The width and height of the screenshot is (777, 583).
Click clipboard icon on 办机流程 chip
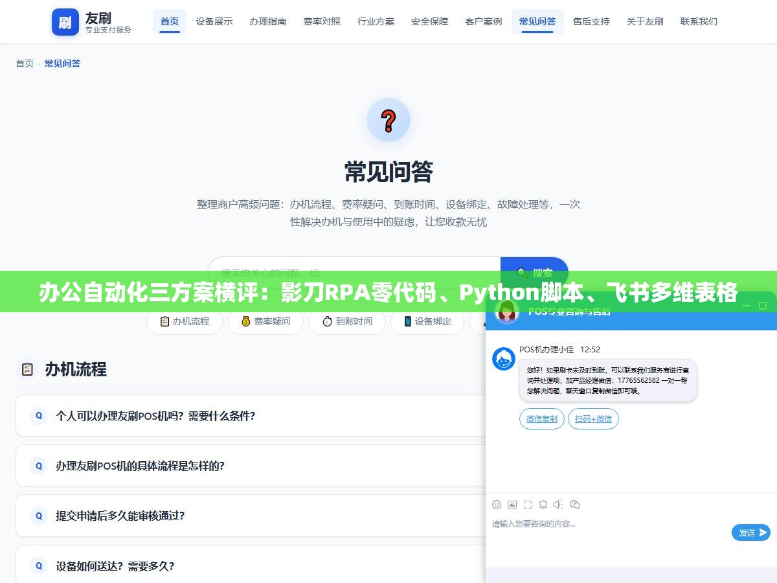(x=164, y=321)
